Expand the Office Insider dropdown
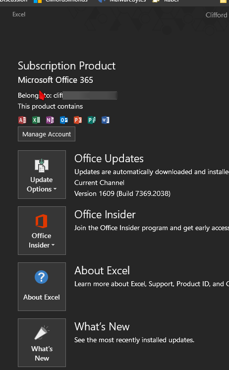 42,231
